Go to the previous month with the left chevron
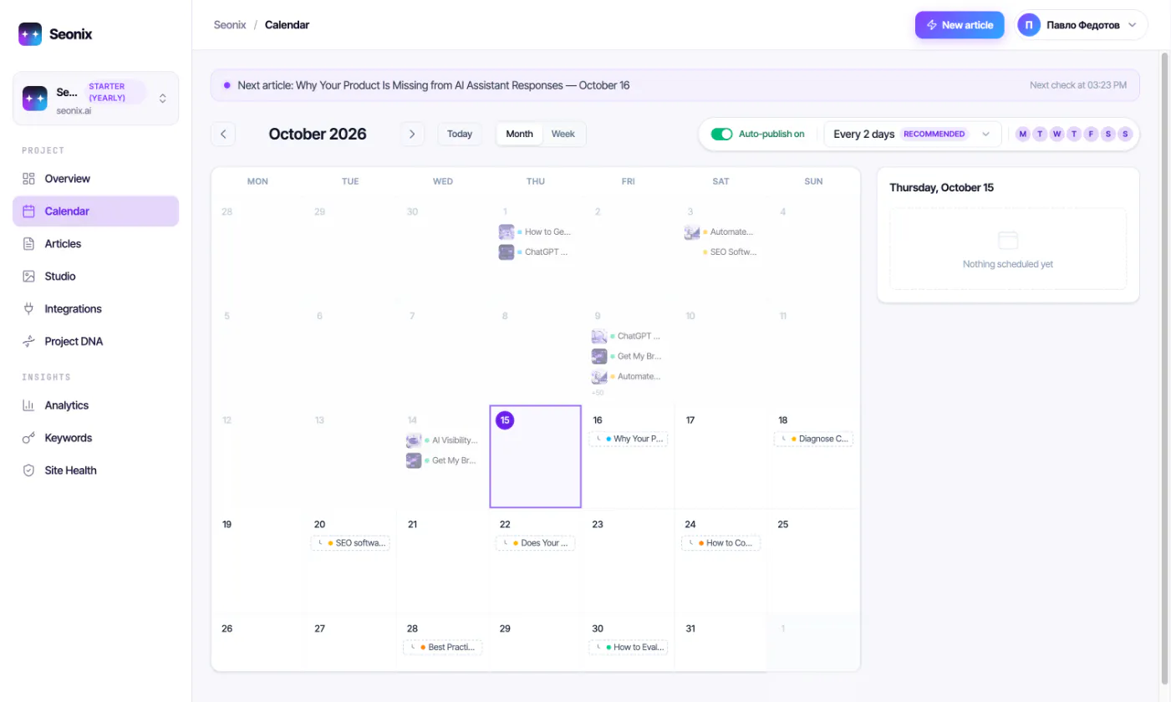1171x702 pixels. point(223,134)
